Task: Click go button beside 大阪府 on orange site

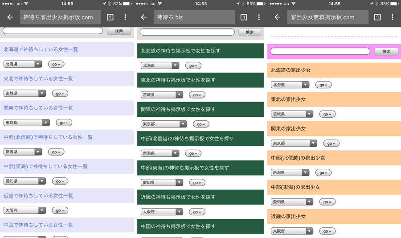Action: [x=327, y=231]
